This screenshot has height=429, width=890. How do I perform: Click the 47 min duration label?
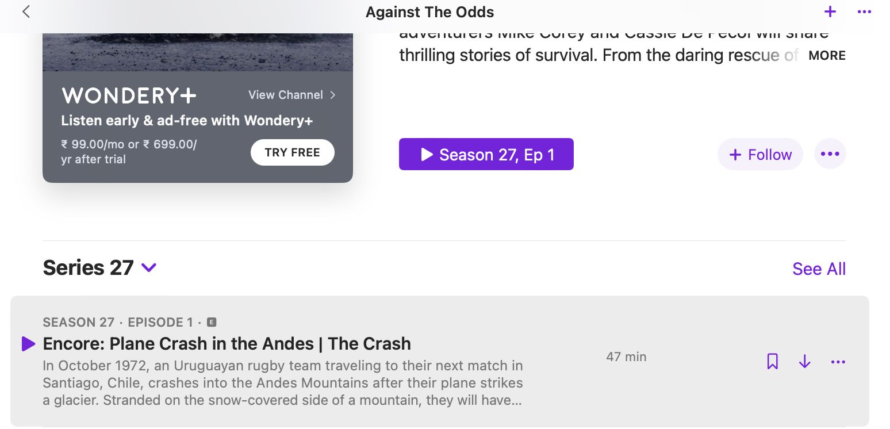point(626,357)
